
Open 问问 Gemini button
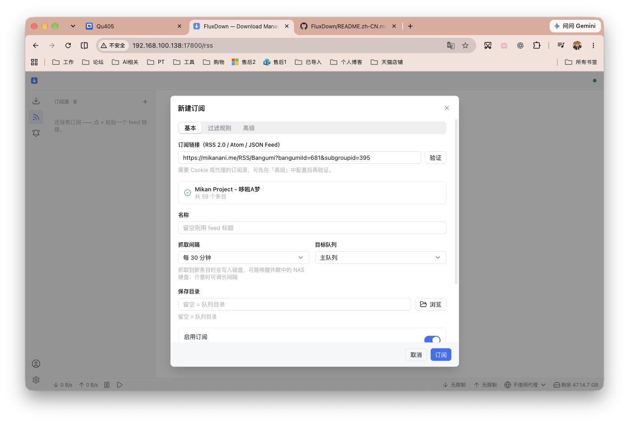[575, 26]
